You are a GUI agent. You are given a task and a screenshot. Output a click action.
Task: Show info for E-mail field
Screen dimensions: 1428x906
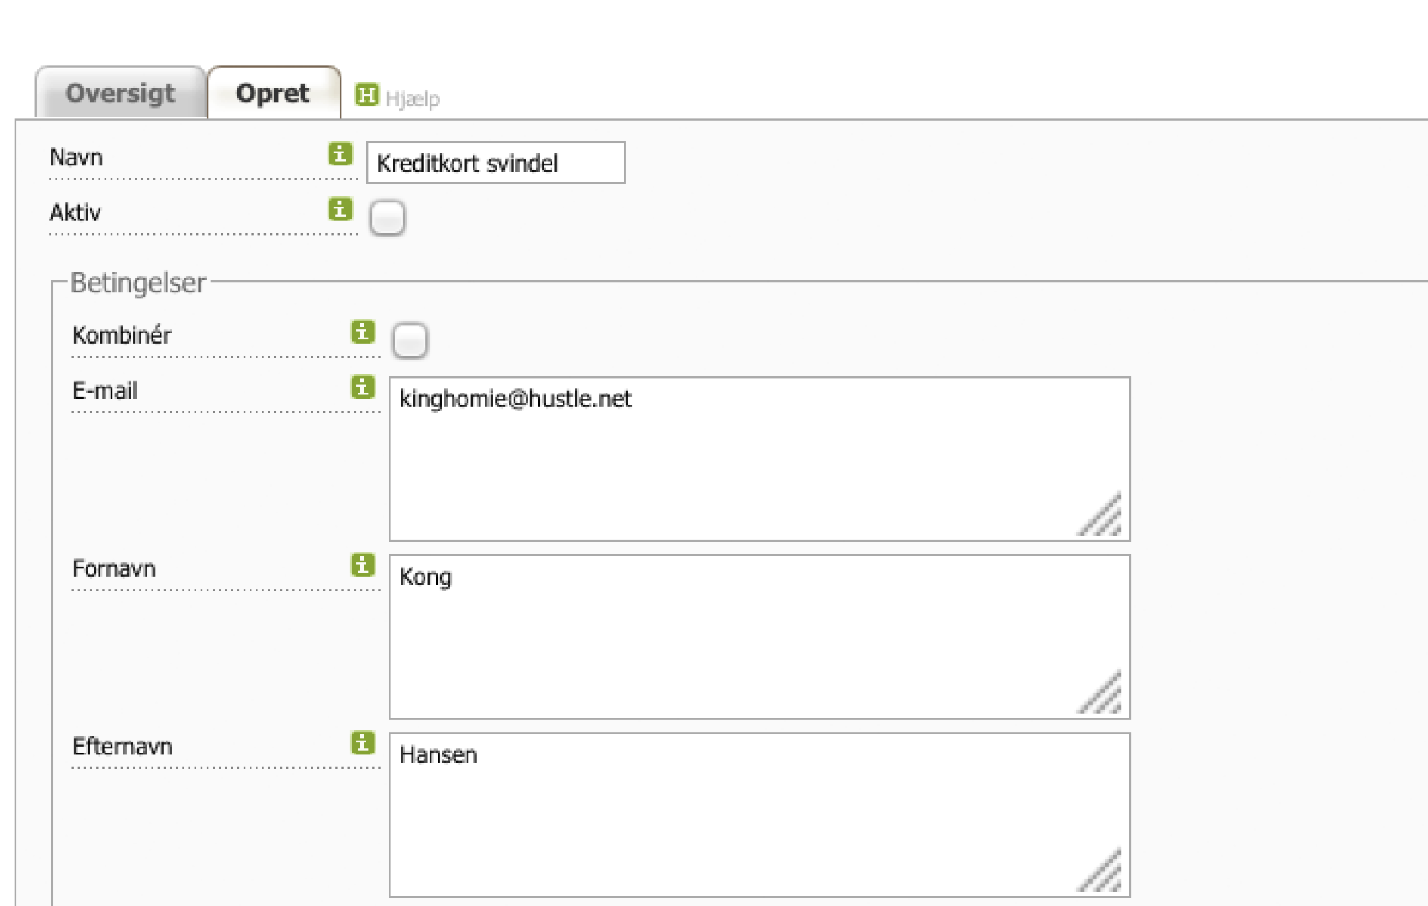pyautogui.click(x=363, y=387)
